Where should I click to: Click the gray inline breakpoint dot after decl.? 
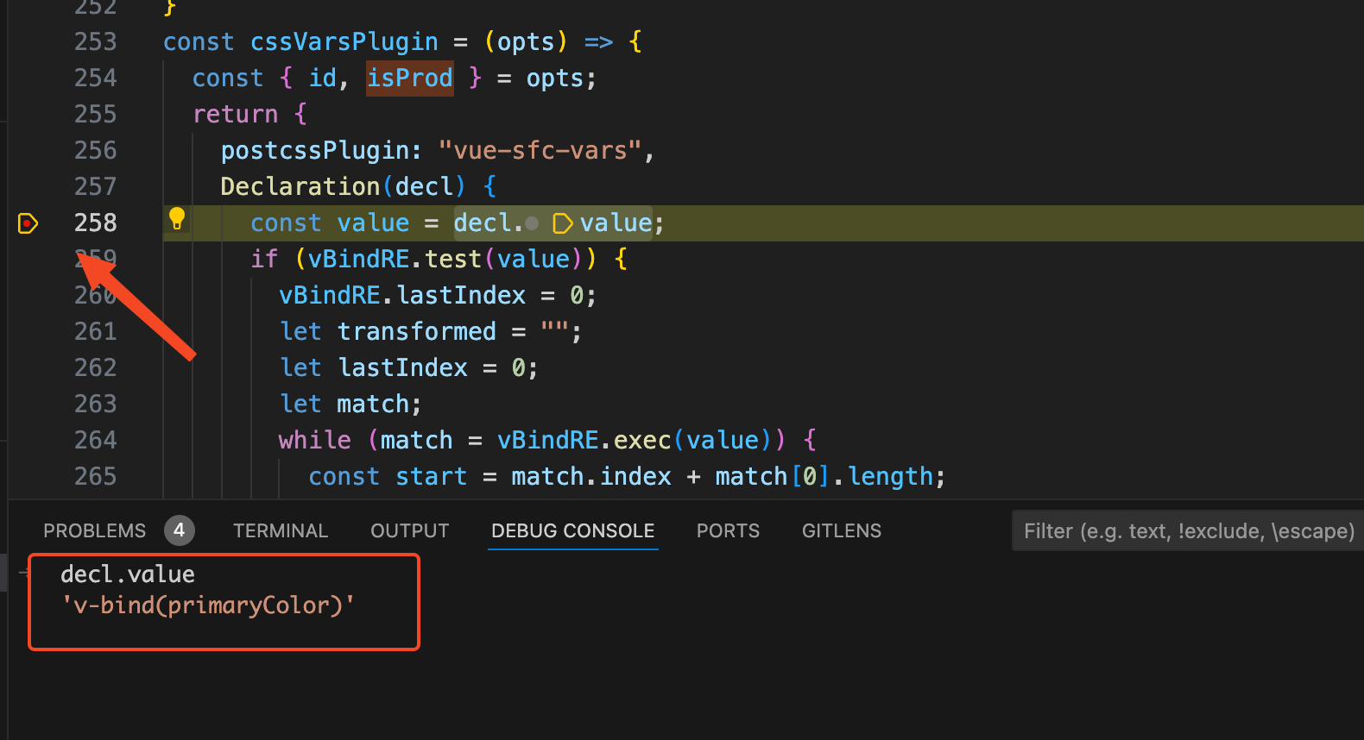click(533, 223)
